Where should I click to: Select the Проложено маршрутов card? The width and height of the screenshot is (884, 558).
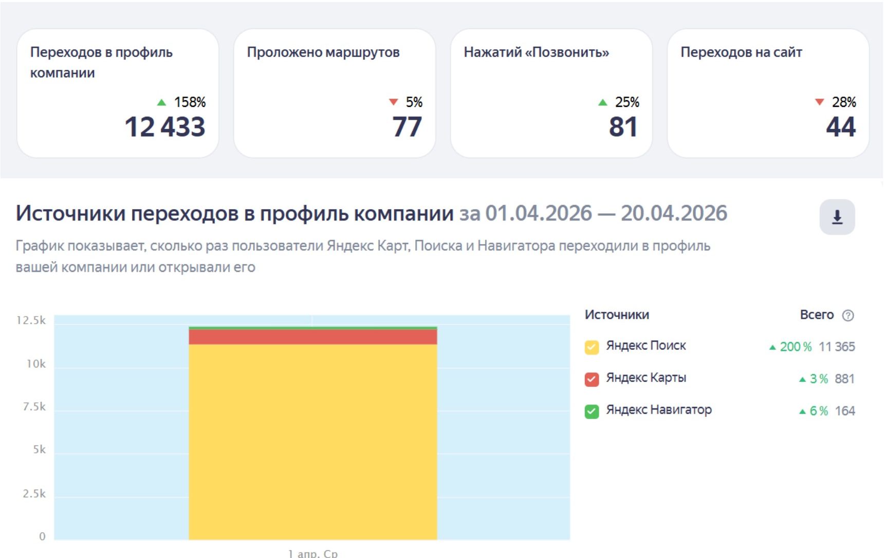pos(335,93)
